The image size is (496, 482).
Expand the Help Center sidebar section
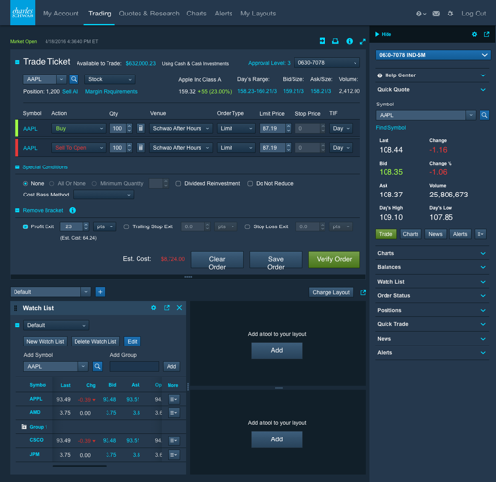pyautogui.click(x=432, y=75)
